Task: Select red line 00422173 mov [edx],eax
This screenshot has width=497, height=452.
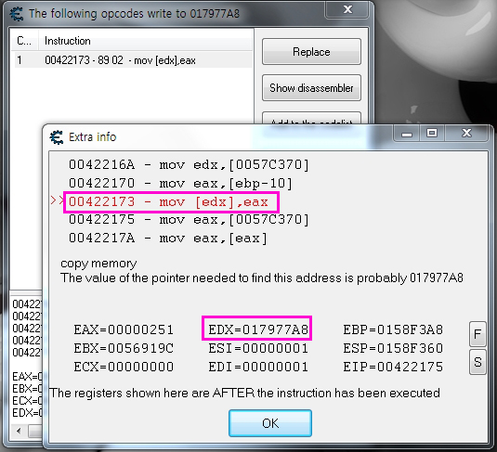Action: pyautogui.click(x=168, y=201)
